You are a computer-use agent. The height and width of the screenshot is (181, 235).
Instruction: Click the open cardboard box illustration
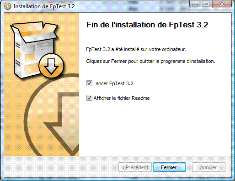click(x=34, y=49)
